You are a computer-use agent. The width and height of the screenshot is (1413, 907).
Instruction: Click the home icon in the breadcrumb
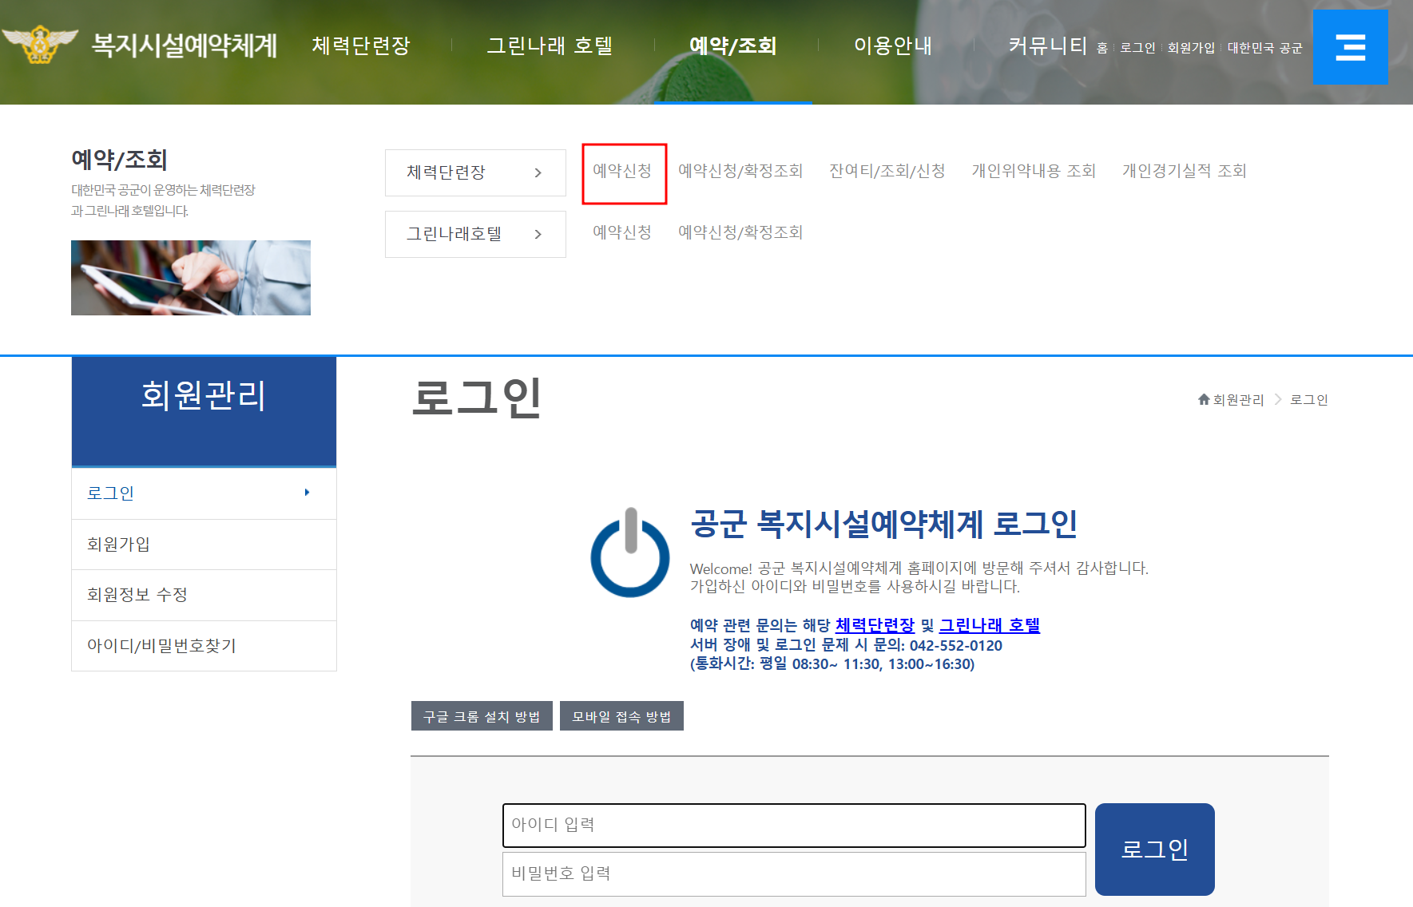click(1204, 399)
